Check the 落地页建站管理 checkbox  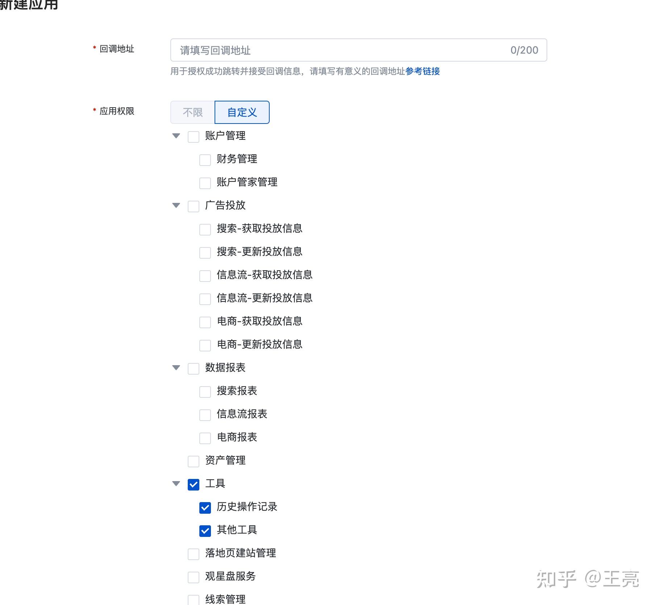194,554
